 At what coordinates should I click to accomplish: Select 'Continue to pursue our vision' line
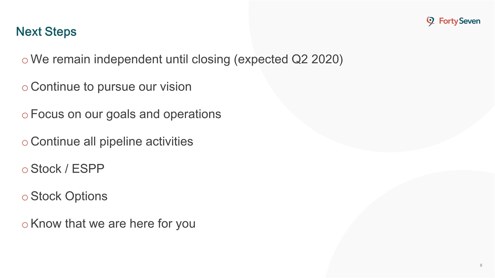111,87
